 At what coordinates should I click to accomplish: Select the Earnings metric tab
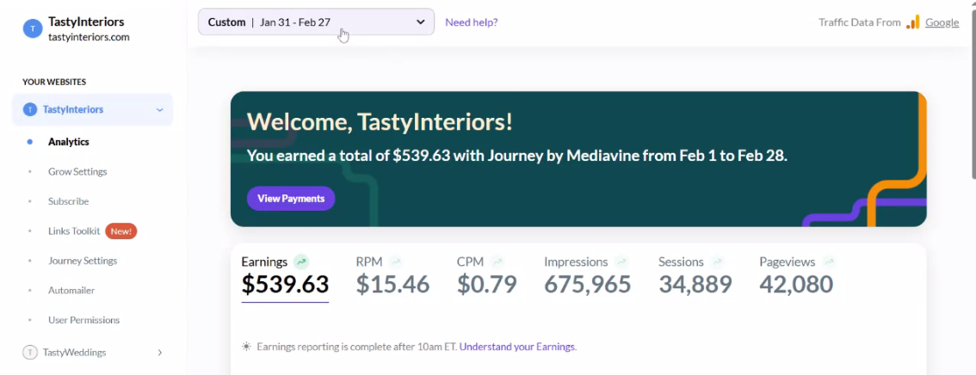pyautogui.click(x=285, y=277)
